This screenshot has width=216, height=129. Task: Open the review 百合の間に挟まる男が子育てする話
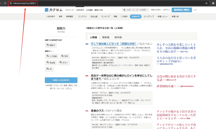[176, 78]
